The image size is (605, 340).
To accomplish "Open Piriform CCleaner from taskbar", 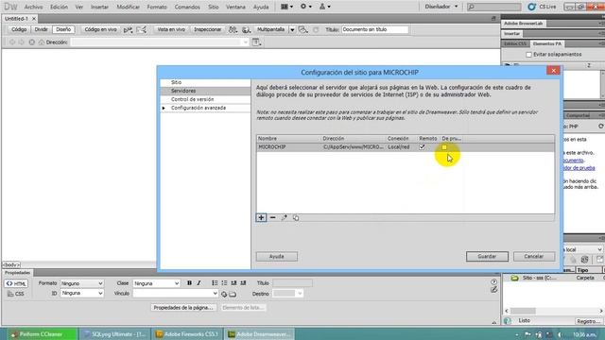I will (42, 334).
